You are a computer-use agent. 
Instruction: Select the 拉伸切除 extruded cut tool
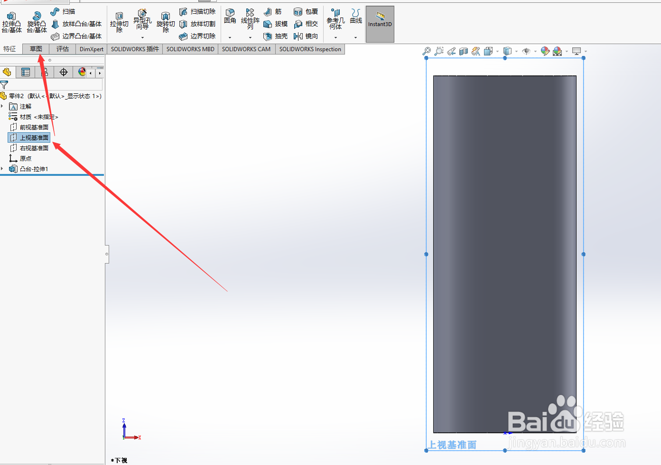point(119,23)
